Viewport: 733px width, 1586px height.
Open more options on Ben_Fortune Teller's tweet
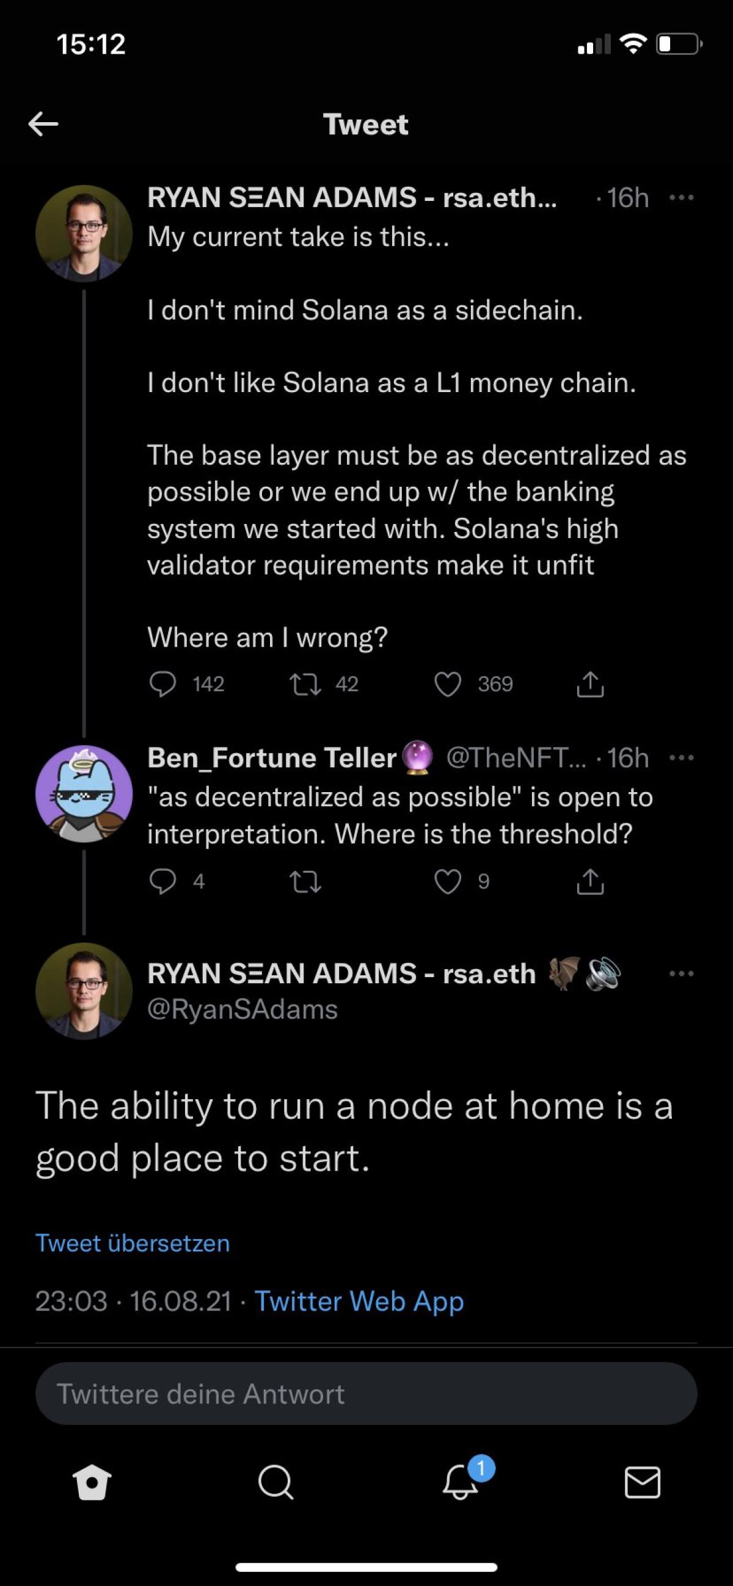(681, 758)
